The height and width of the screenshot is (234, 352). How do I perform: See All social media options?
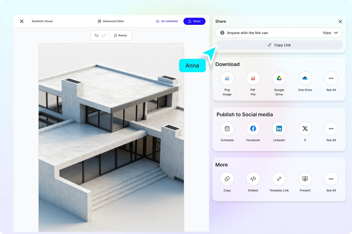pos(331,129)
